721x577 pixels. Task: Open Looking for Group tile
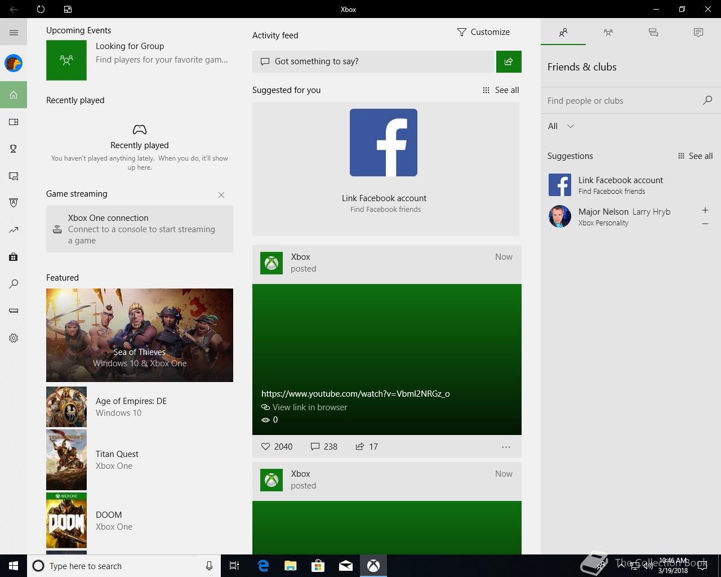(139, 60)
